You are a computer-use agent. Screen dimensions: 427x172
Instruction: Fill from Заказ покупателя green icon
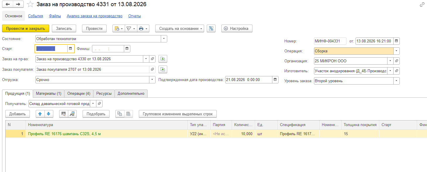click(x=163, y=69)
